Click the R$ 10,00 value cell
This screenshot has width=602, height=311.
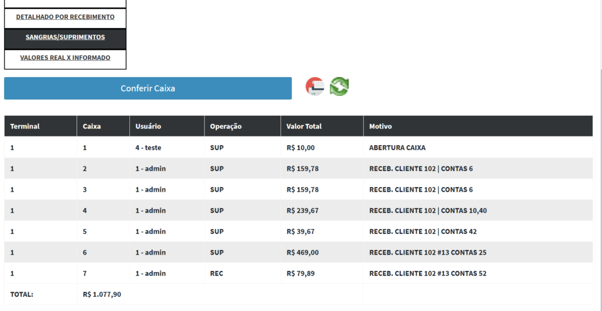(x=300, y=148)
